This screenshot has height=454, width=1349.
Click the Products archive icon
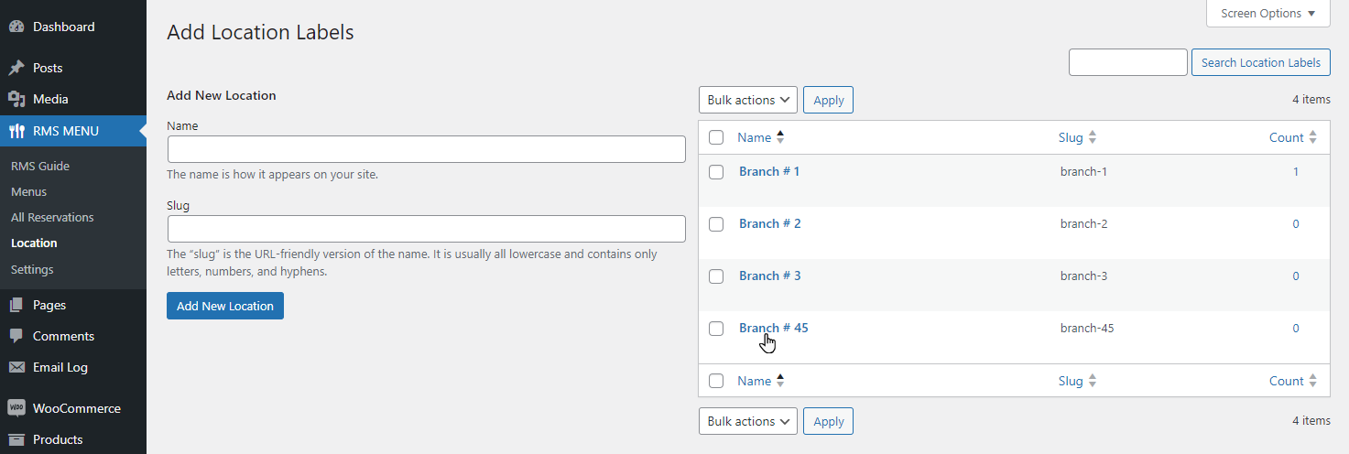tap(16, 439)
